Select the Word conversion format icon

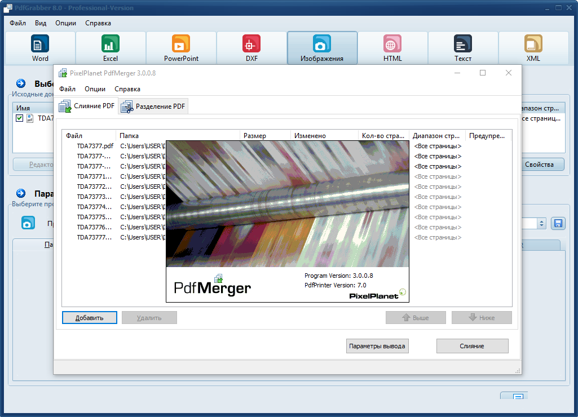[40, 43]
